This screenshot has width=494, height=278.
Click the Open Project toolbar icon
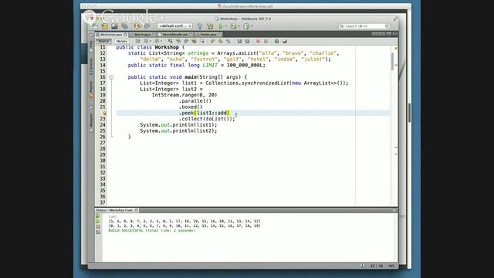[115, 26]
